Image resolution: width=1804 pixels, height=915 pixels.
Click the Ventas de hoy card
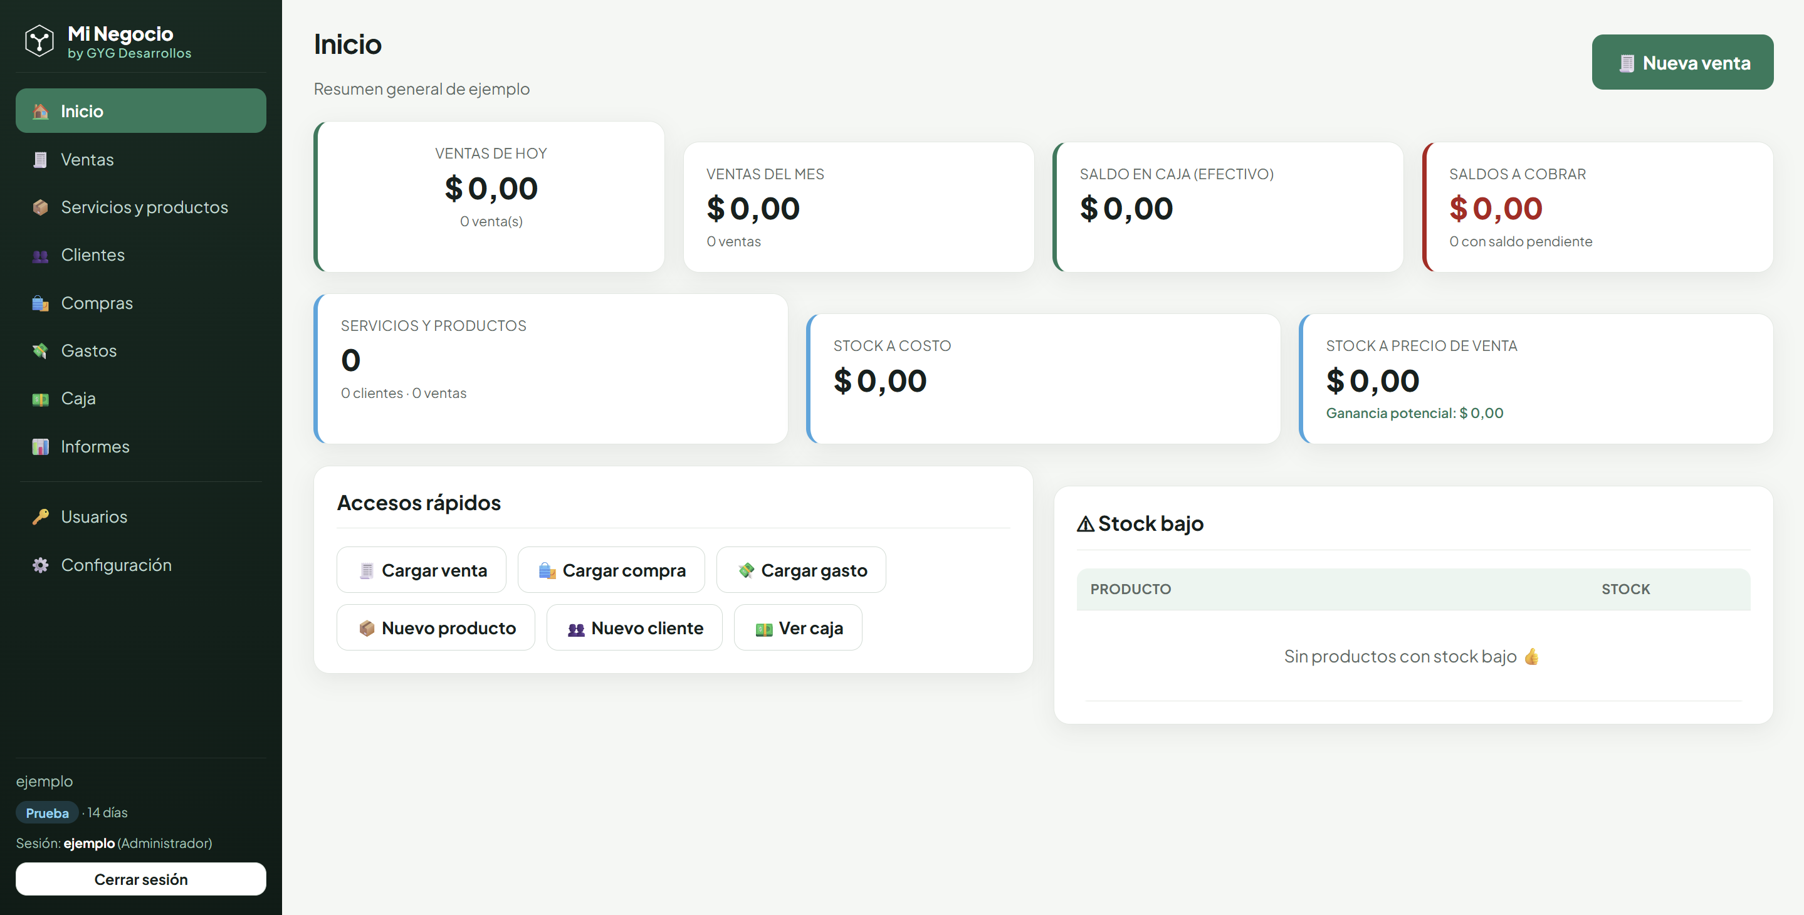[489, 197]
